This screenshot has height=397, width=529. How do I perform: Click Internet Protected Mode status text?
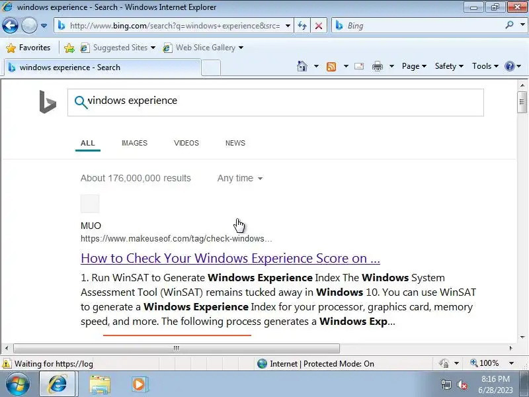pyautogui.click(x=322, y=363)
